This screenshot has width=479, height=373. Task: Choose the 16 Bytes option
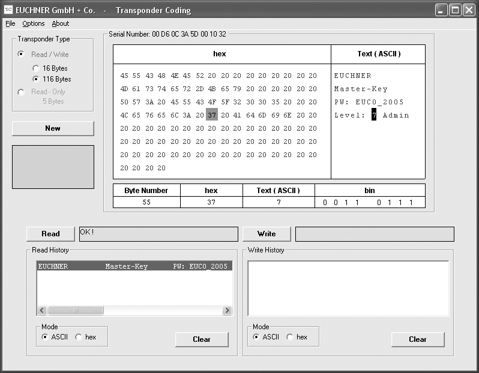pos(37,68)
